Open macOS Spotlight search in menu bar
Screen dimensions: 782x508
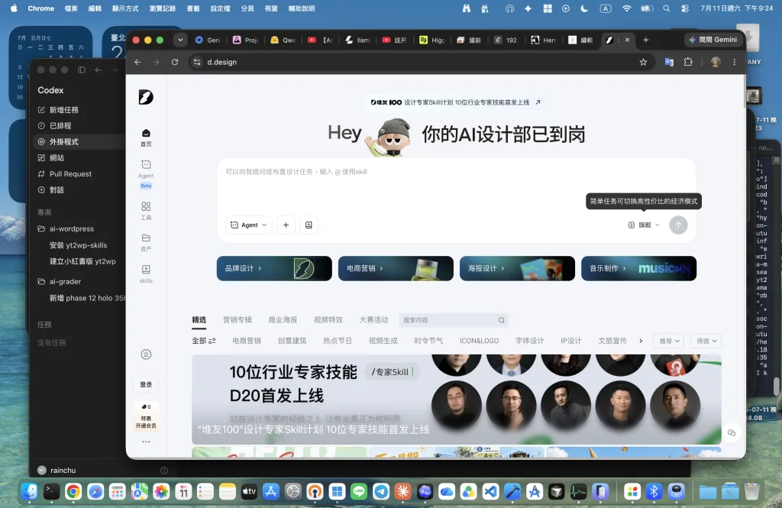point(666,8)
